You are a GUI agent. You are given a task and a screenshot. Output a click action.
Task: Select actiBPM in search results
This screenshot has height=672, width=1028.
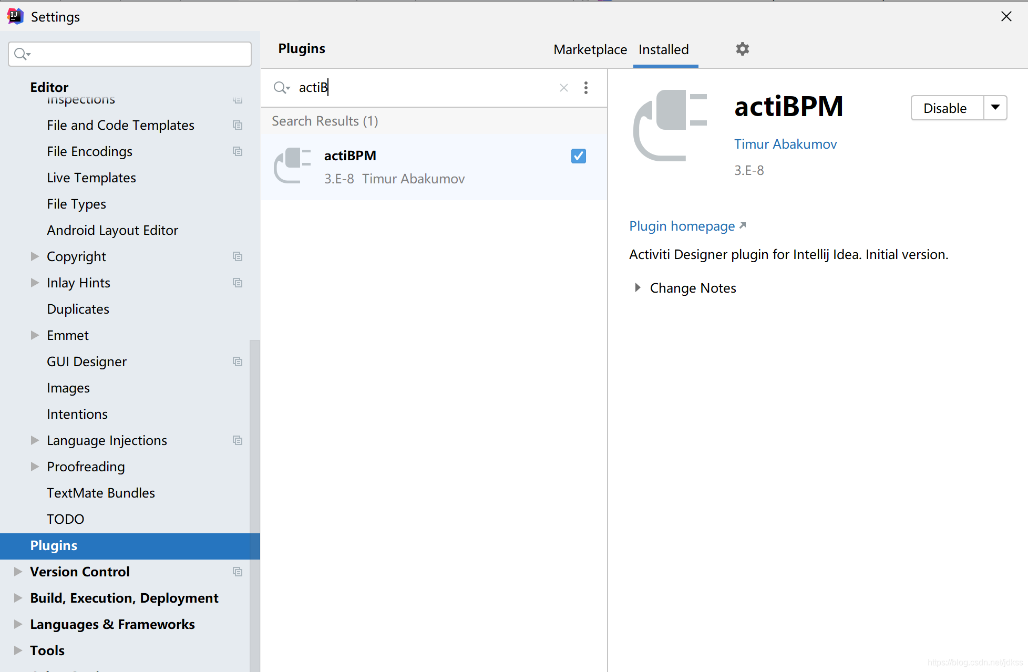click(x=434, y=167)
